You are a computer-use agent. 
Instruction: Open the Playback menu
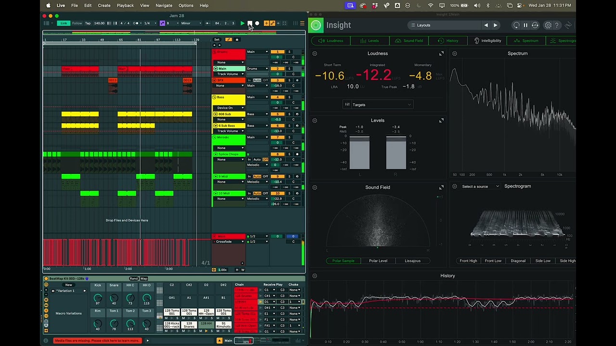pos(125,5)
